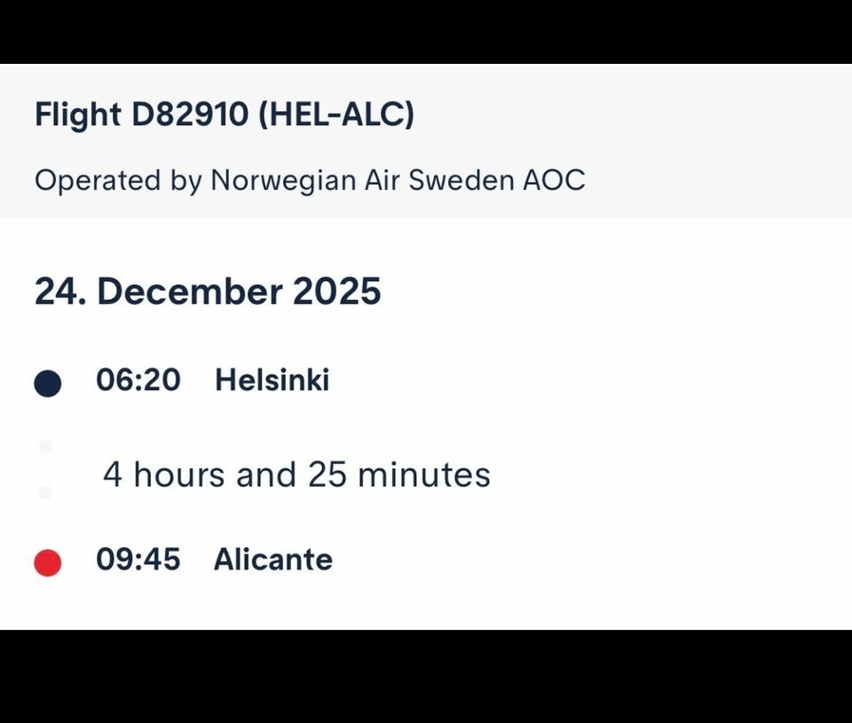Click the dark blue departure dot

point(47,383)
